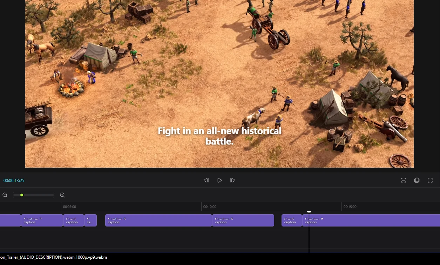The width and height of the screenshot is (440, 265).
Task: Click the timeline zoom slider handle
Action: 22,195
